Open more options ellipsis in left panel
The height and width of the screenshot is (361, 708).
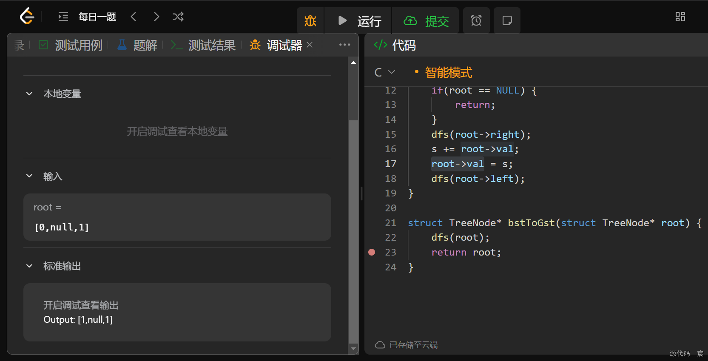coord(344,45)
